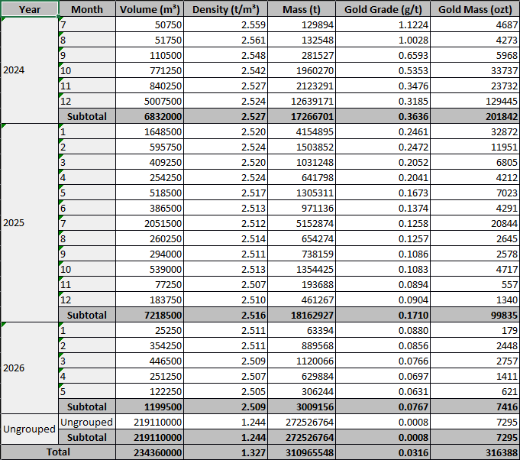
Task: Click the Density (t/m³) column header
Action: point(225,9)
